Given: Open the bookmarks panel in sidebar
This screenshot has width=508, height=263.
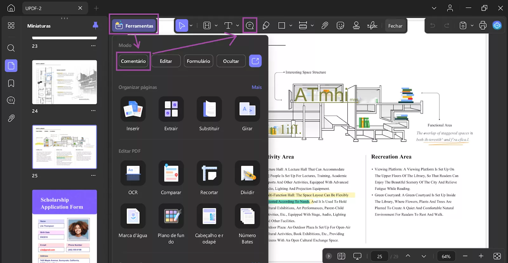Looking at the screenshot, I should coord(11,83).
